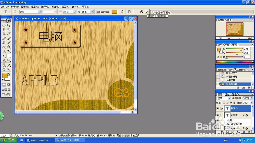
Task: Select the Move tool
Action: (9, 25)
